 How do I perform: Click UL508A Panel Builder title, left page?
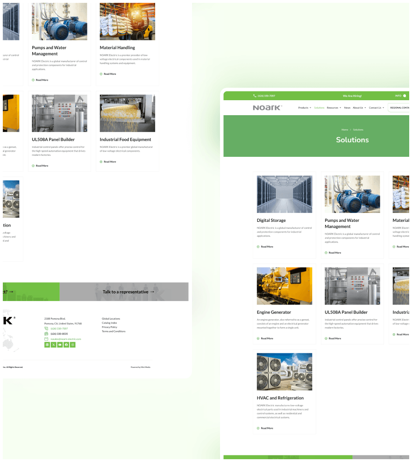pos(53,139)
